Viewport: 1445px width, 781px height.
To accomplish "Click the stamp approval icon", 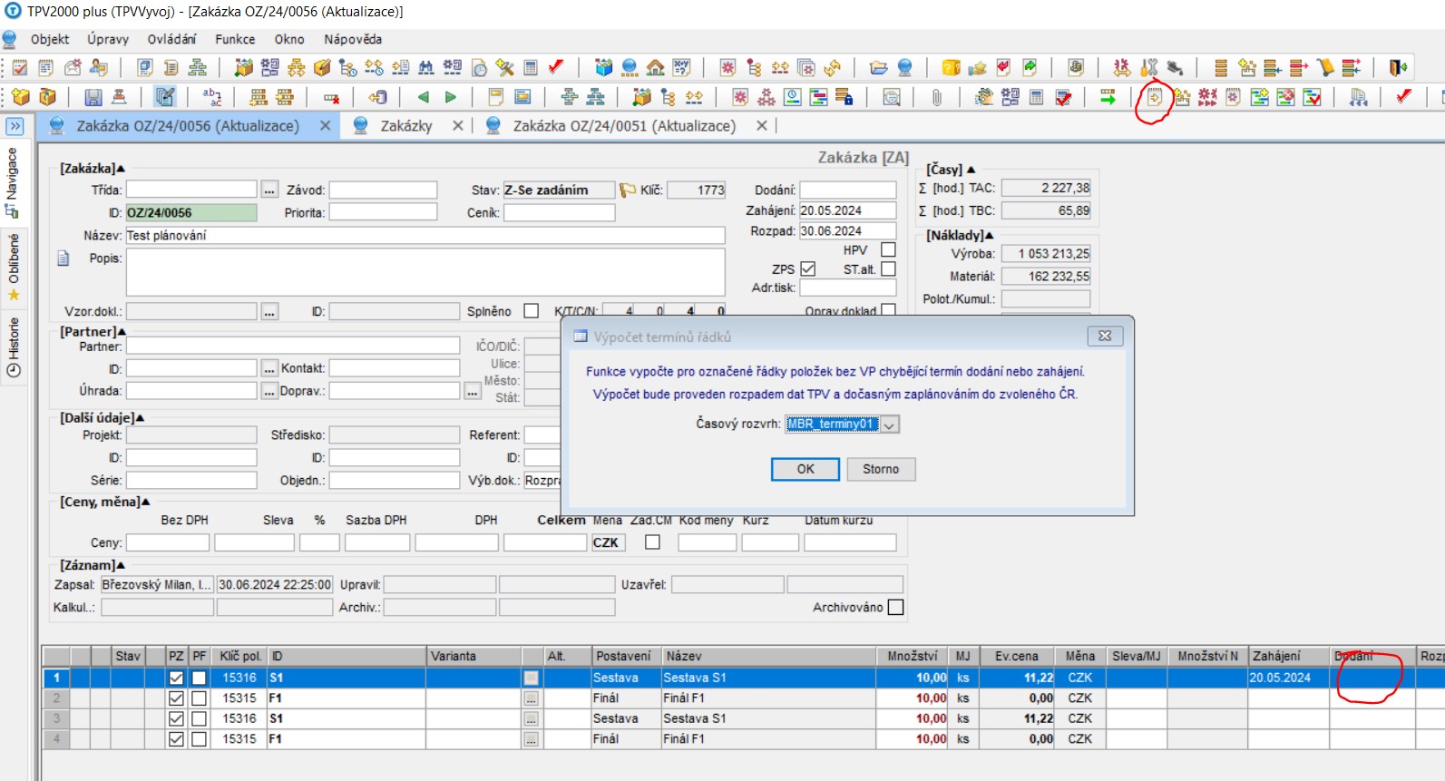I will point(119,97).
